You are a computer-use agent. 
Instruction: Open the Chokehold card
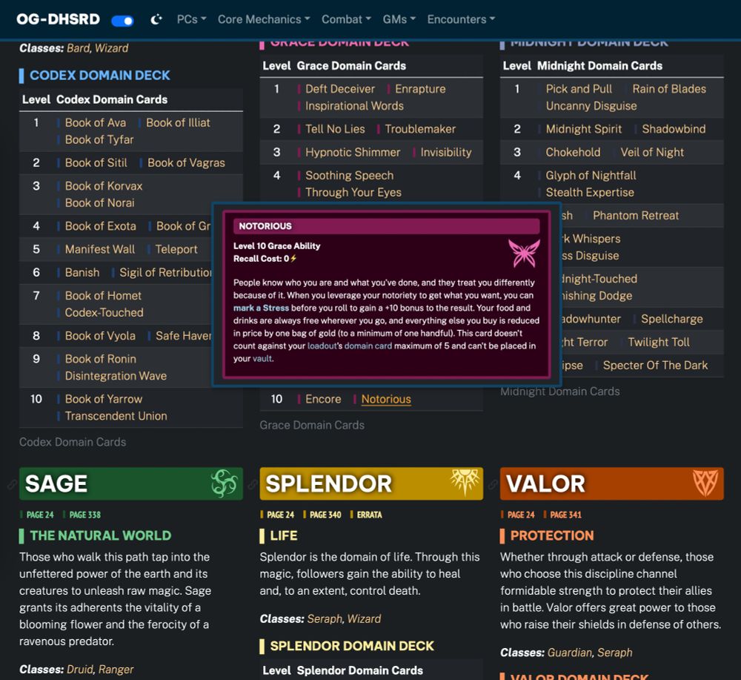[x=573, y=152]
